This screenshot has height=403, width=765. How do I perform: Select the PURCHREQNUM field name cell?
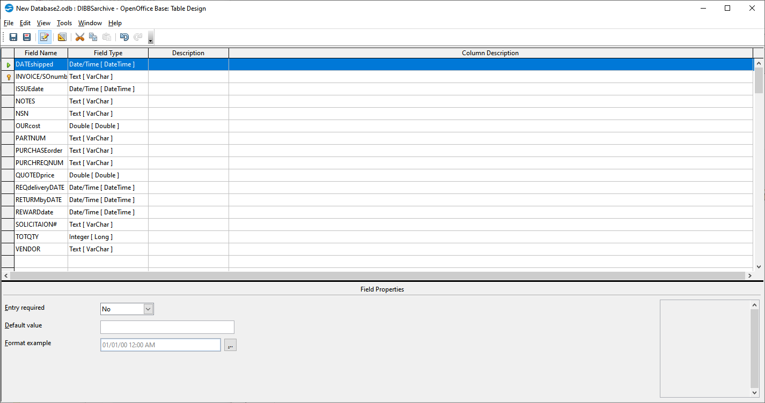(41, 163)
